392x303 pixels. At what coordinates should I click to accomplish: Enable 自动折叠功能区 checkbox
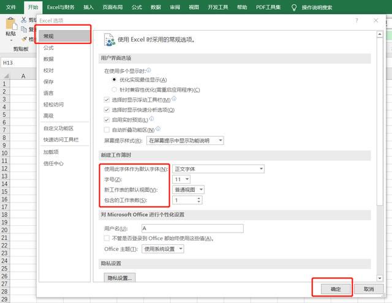tap(107, 130)
